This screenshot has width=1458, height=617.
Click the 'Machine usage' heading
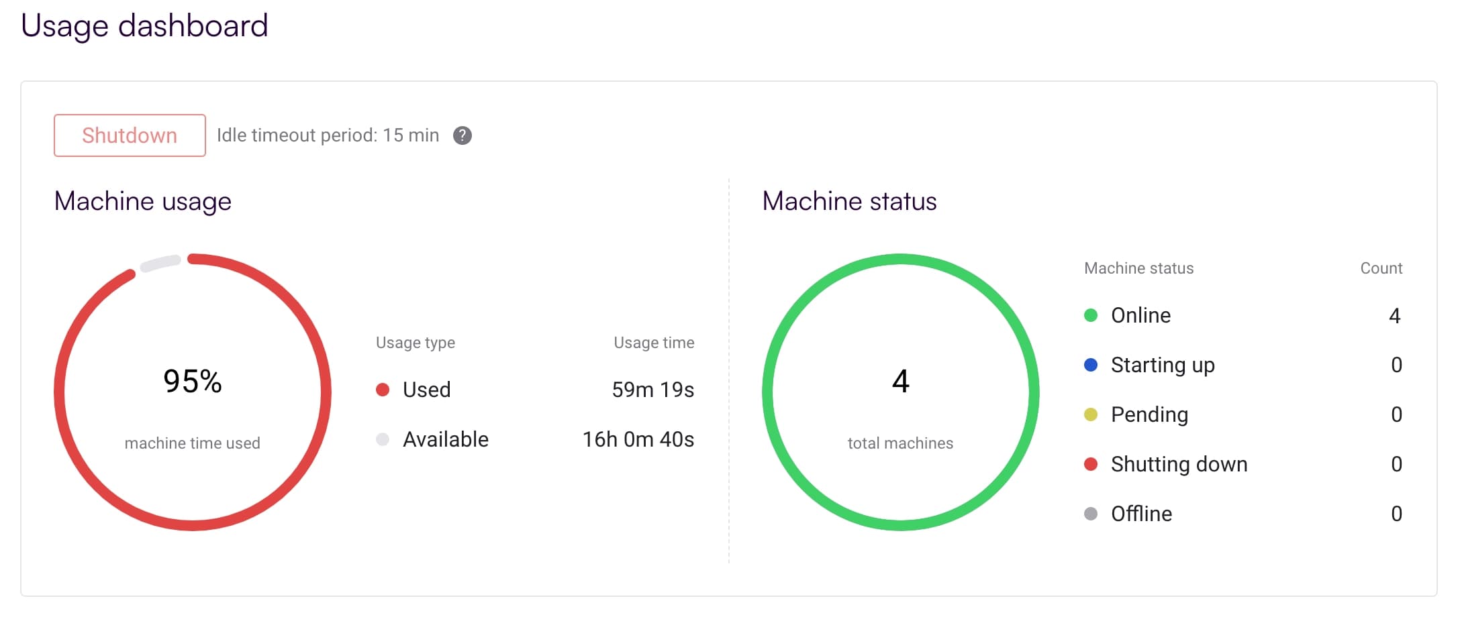tap(143, 202)
